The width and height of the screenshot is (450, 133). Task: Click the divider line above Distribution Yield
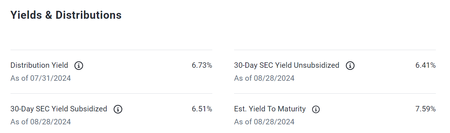pyautogui.click(x=111, y=50)
